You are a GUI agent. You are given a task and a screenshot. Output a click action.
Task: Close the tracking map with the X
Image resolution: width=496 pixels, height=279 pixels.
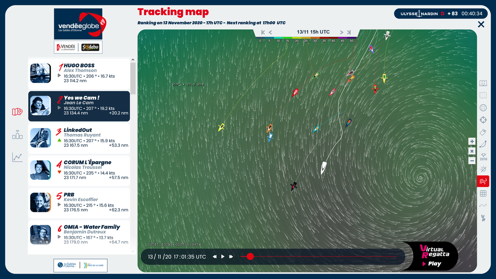point(481,24)
